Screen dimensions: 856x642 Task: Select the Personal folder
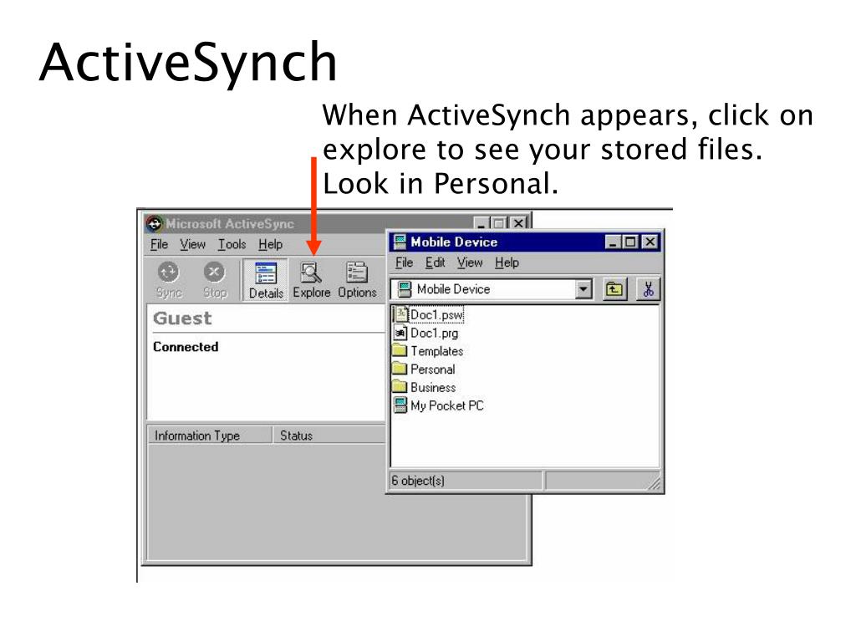424,369
